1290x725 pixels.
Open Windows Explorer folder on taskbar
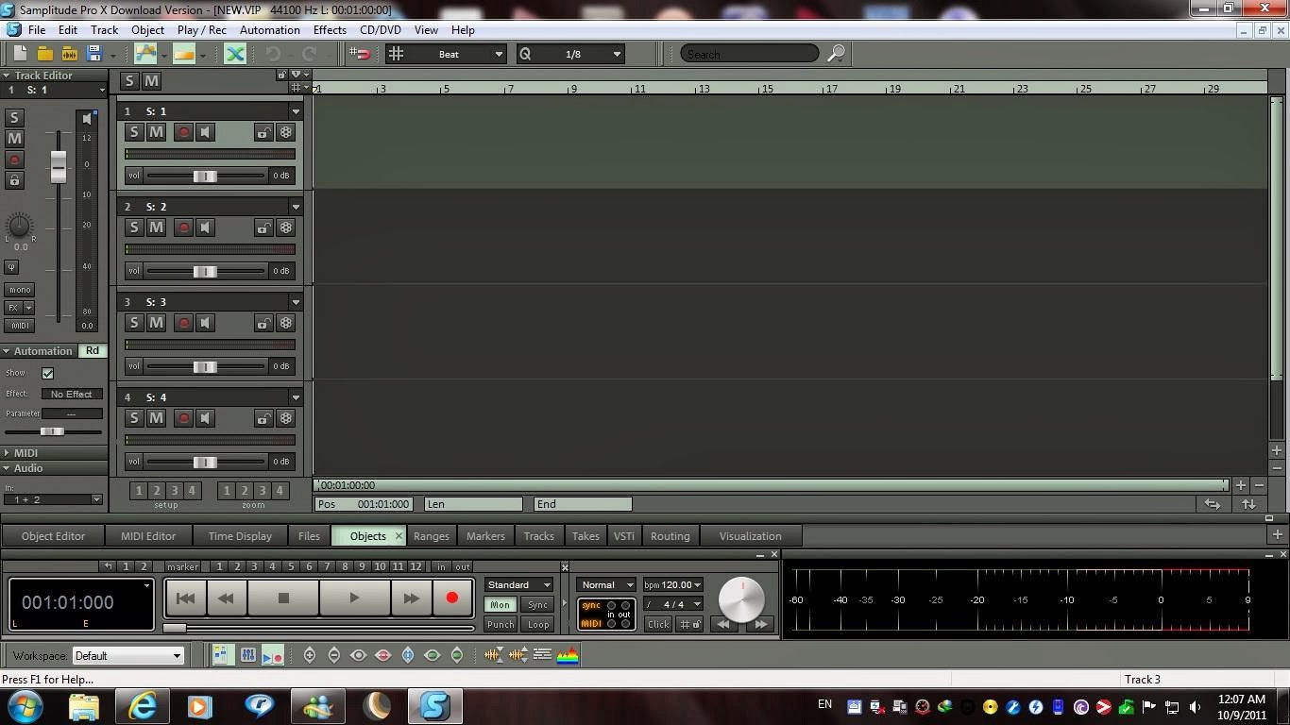84,705
